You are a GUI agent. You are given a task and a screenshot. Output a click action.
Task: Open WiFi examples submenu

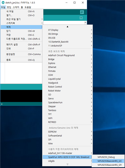point(67,118)
